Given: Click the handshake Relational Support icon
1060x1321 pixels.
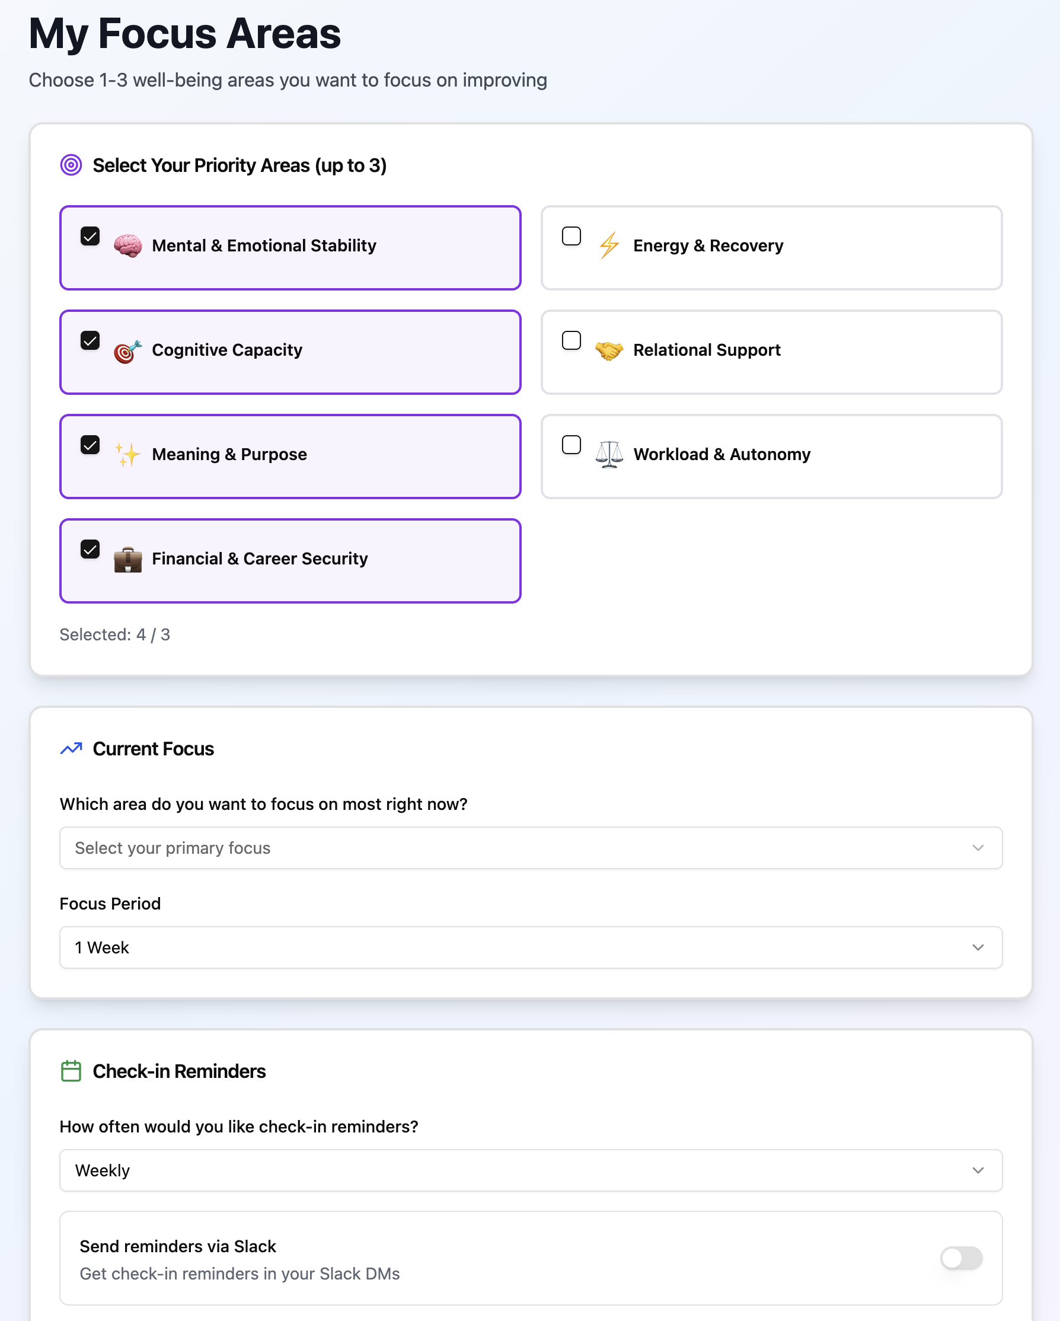Looking at the screenshot, I should click(609, 350).
